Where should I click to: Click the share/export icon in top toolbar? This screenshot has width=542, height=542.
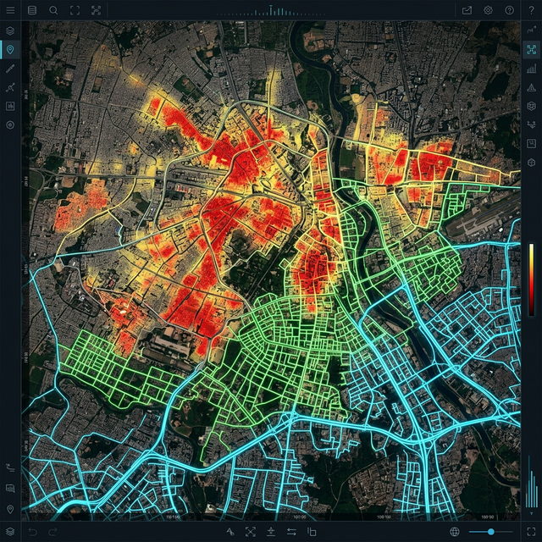pyautogui.click(x=467, y=10)
